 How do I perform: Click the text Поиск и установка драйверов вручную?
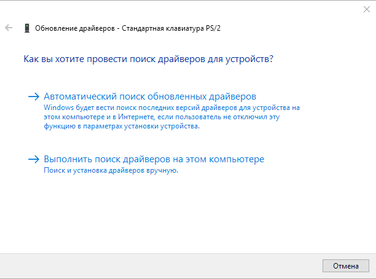111,170
